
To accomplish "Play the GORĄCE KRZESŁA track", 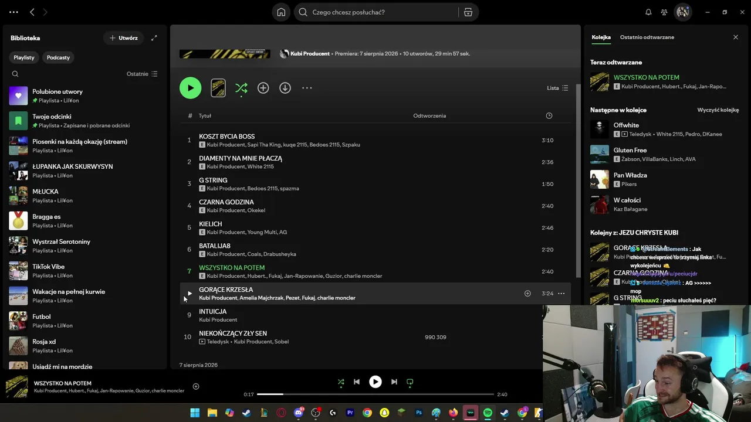I will click(x=189, y=294).
